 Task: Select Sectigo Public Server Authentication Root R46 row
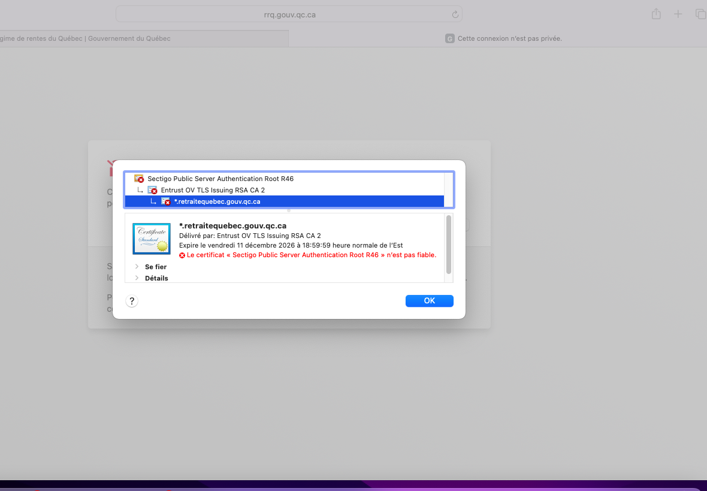pos(284,179)
